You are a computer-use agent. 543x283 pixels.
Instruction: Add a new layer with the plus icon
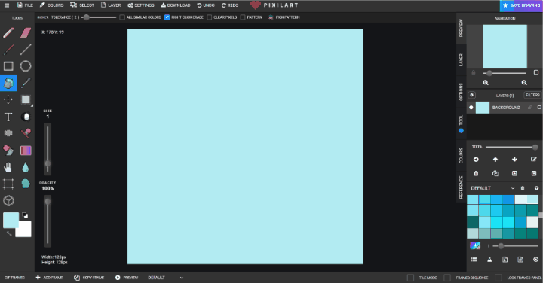[x=476, y=160]
